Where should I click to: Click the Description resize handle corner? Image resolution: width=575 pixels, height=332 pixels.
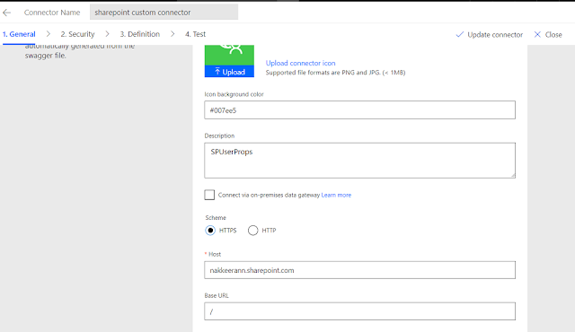(513, 175)
